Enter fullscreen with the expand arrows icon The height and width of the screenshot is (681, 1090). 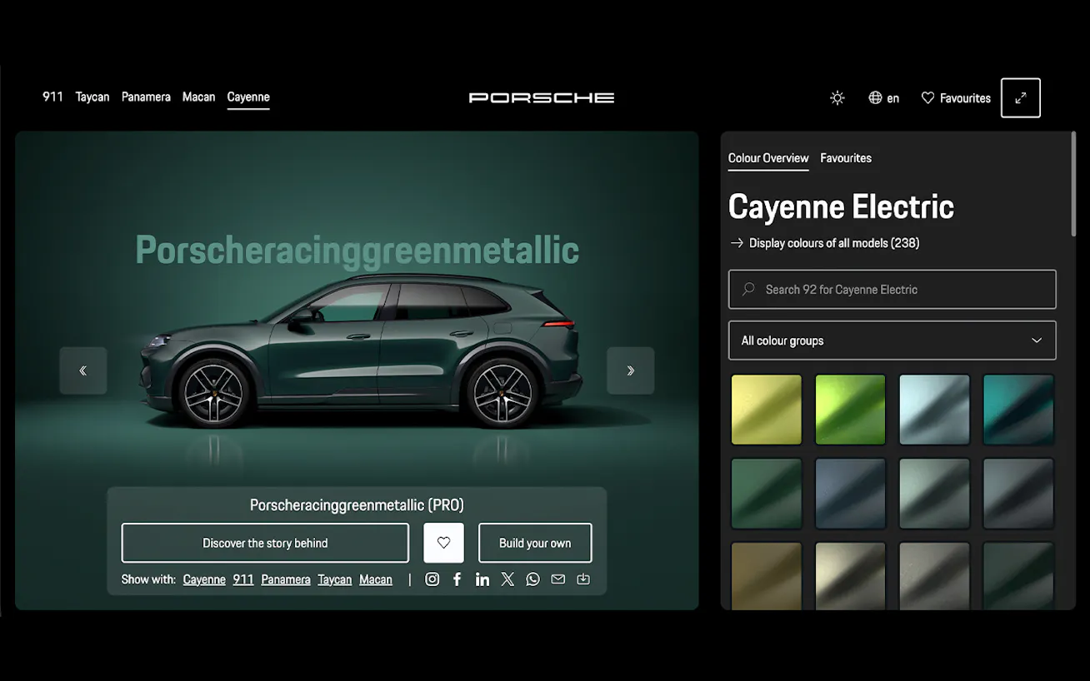click(1021, 98)
